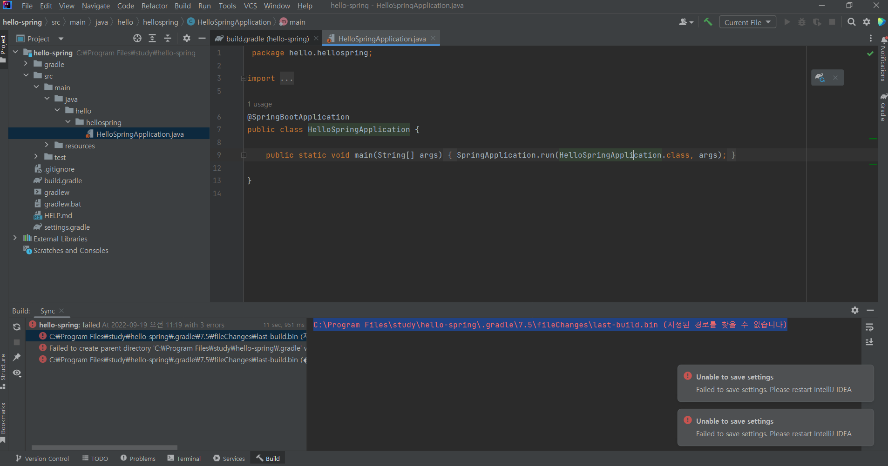The height and width of the screenshot is (466, 888).
Task: Select HELP.md file in tree
Action: click(58, 215)
